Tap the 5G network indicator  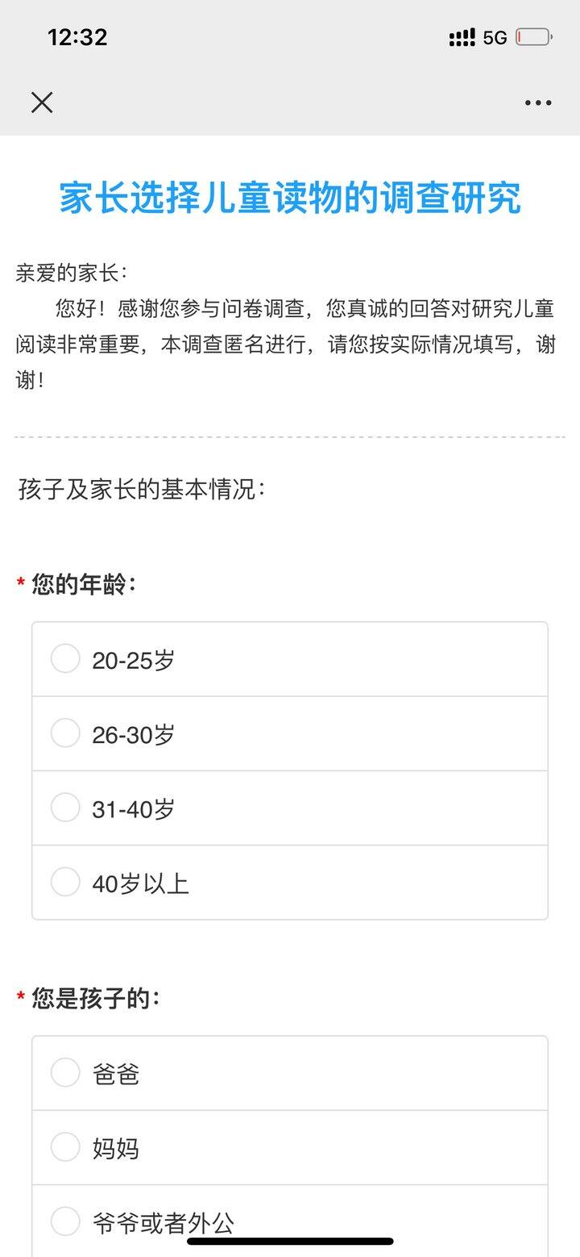[495, 37]
